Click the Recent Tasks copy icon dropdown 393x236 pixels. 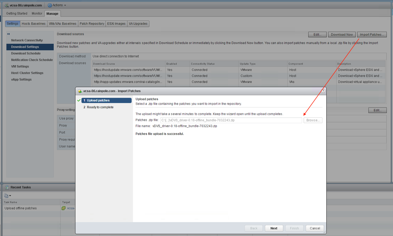(8, 196)
